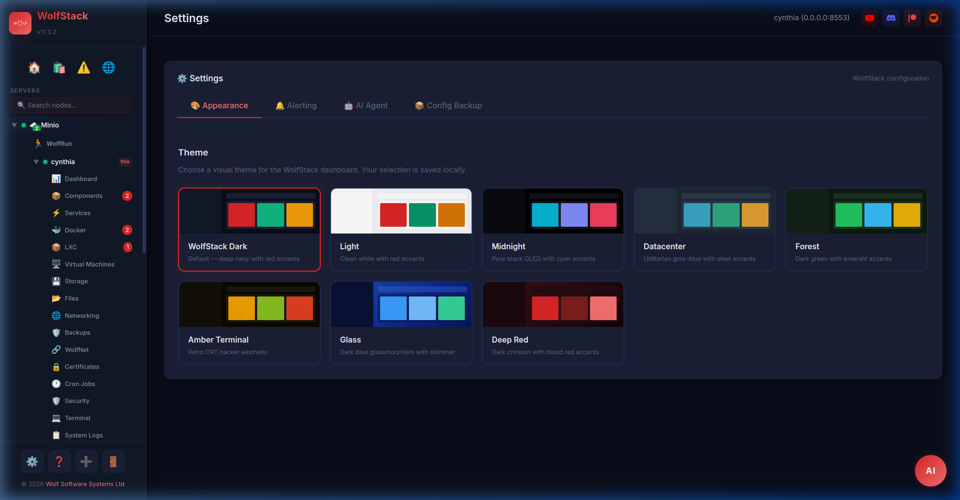Screen dimensions: 960x500
Task: Click the 'this' tag beside cynthia
Action: point(125,162)
